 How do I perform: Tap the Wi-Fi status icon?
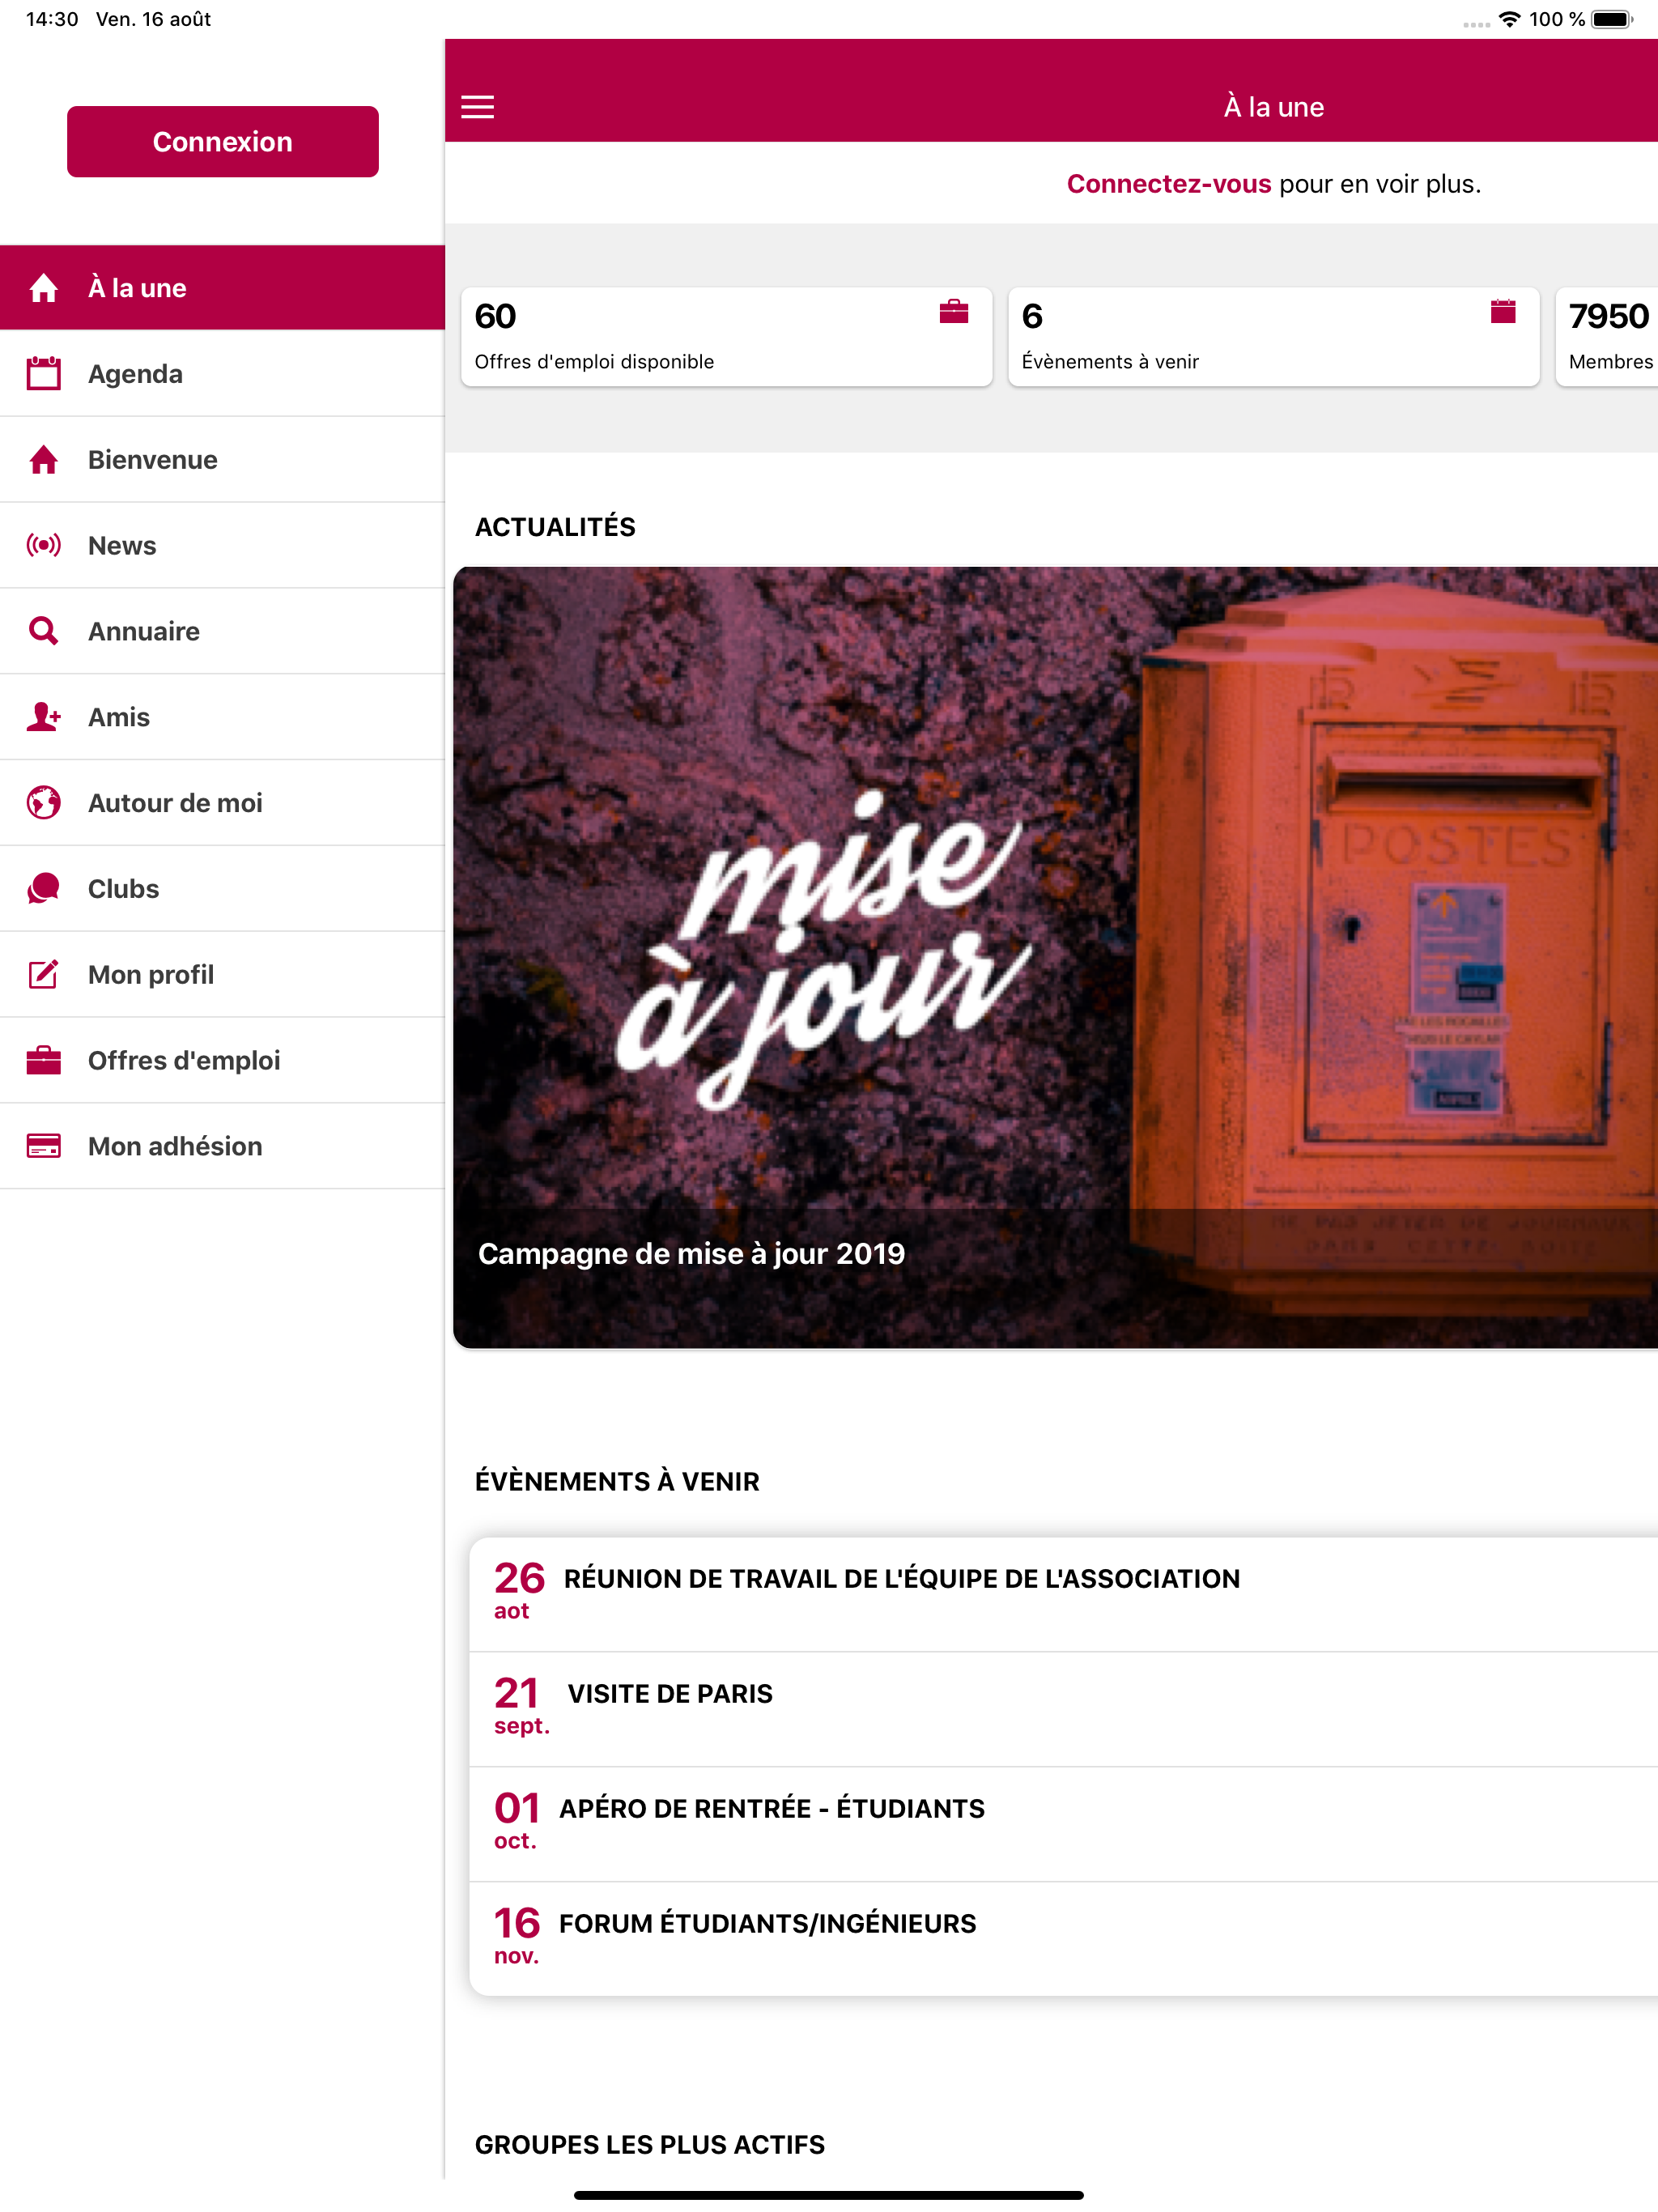point(1509,19)
